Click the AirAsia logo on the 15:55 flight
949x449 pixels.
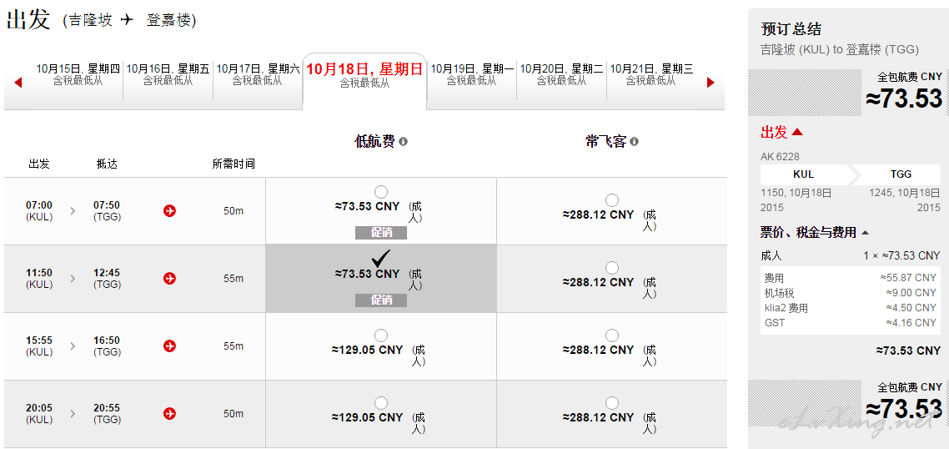click(x=169, y=346)
